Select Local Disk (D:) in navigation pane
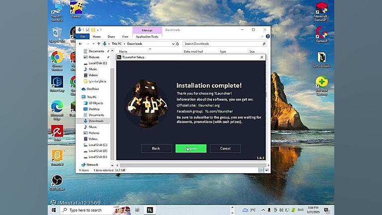 coord(97,151)
